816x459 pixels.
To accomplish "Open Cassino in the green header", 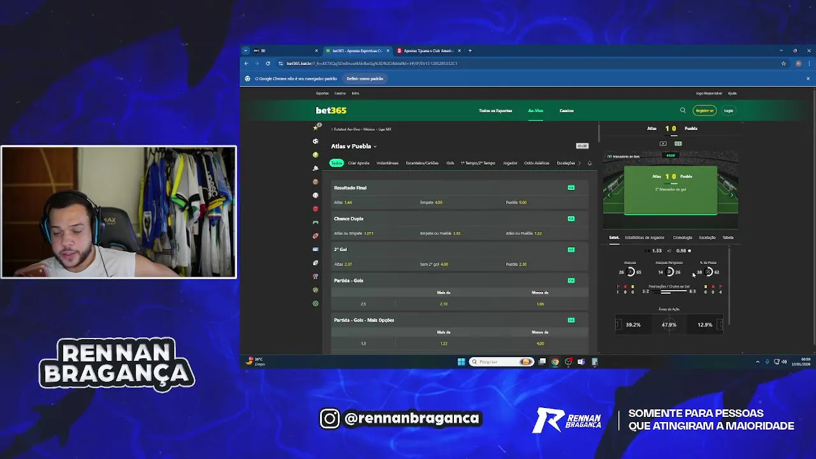I will [567, 111].
